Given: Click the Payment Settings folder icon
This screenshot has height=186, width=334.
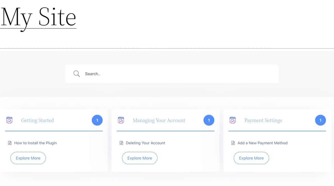Looking at the screenshot, I should pyautogui.click(x=233, y=120).
